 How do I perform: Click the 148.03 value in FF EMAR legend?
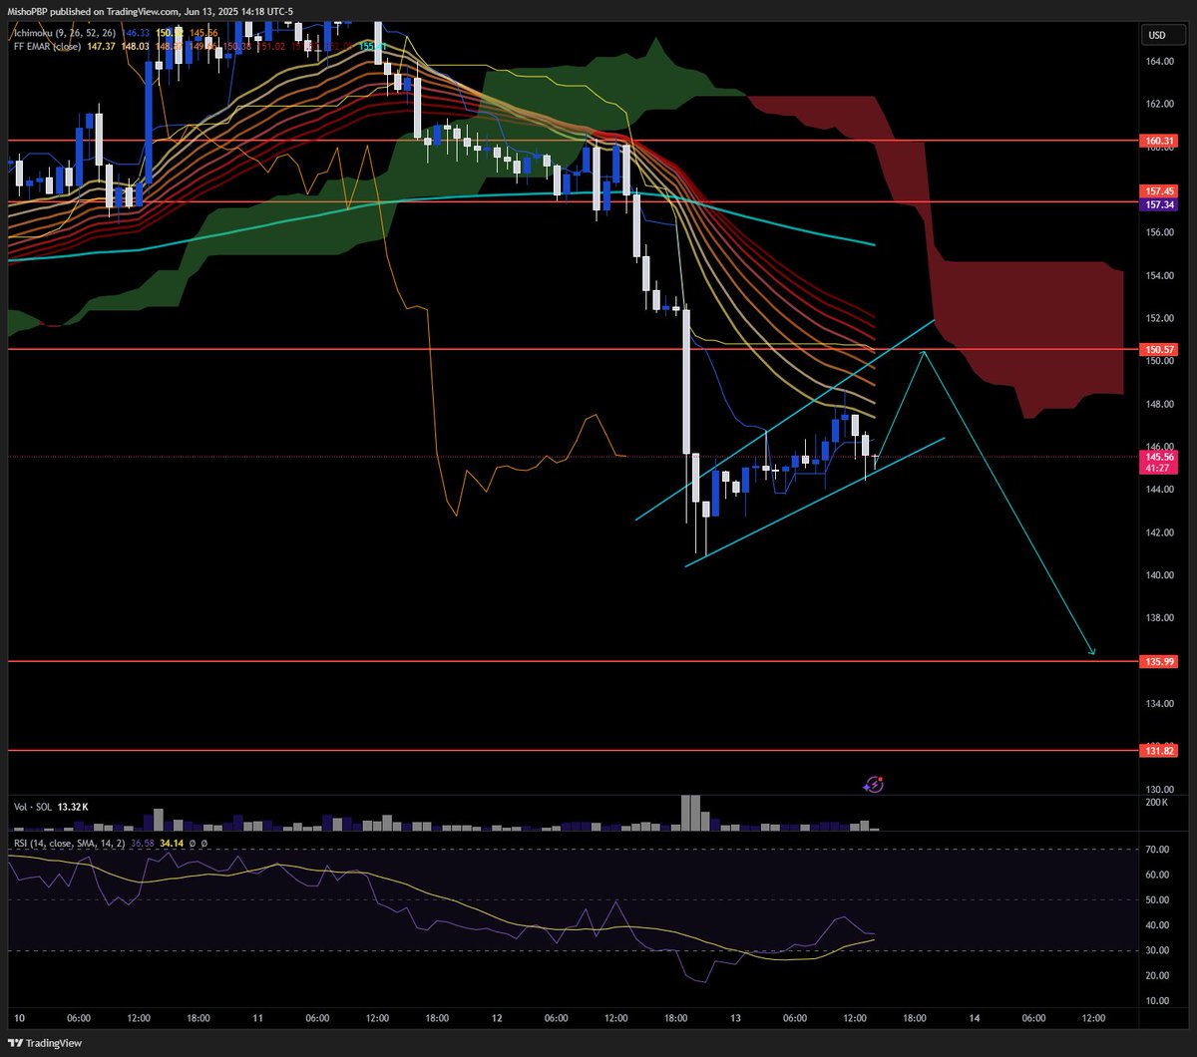(x=135, y=46)
